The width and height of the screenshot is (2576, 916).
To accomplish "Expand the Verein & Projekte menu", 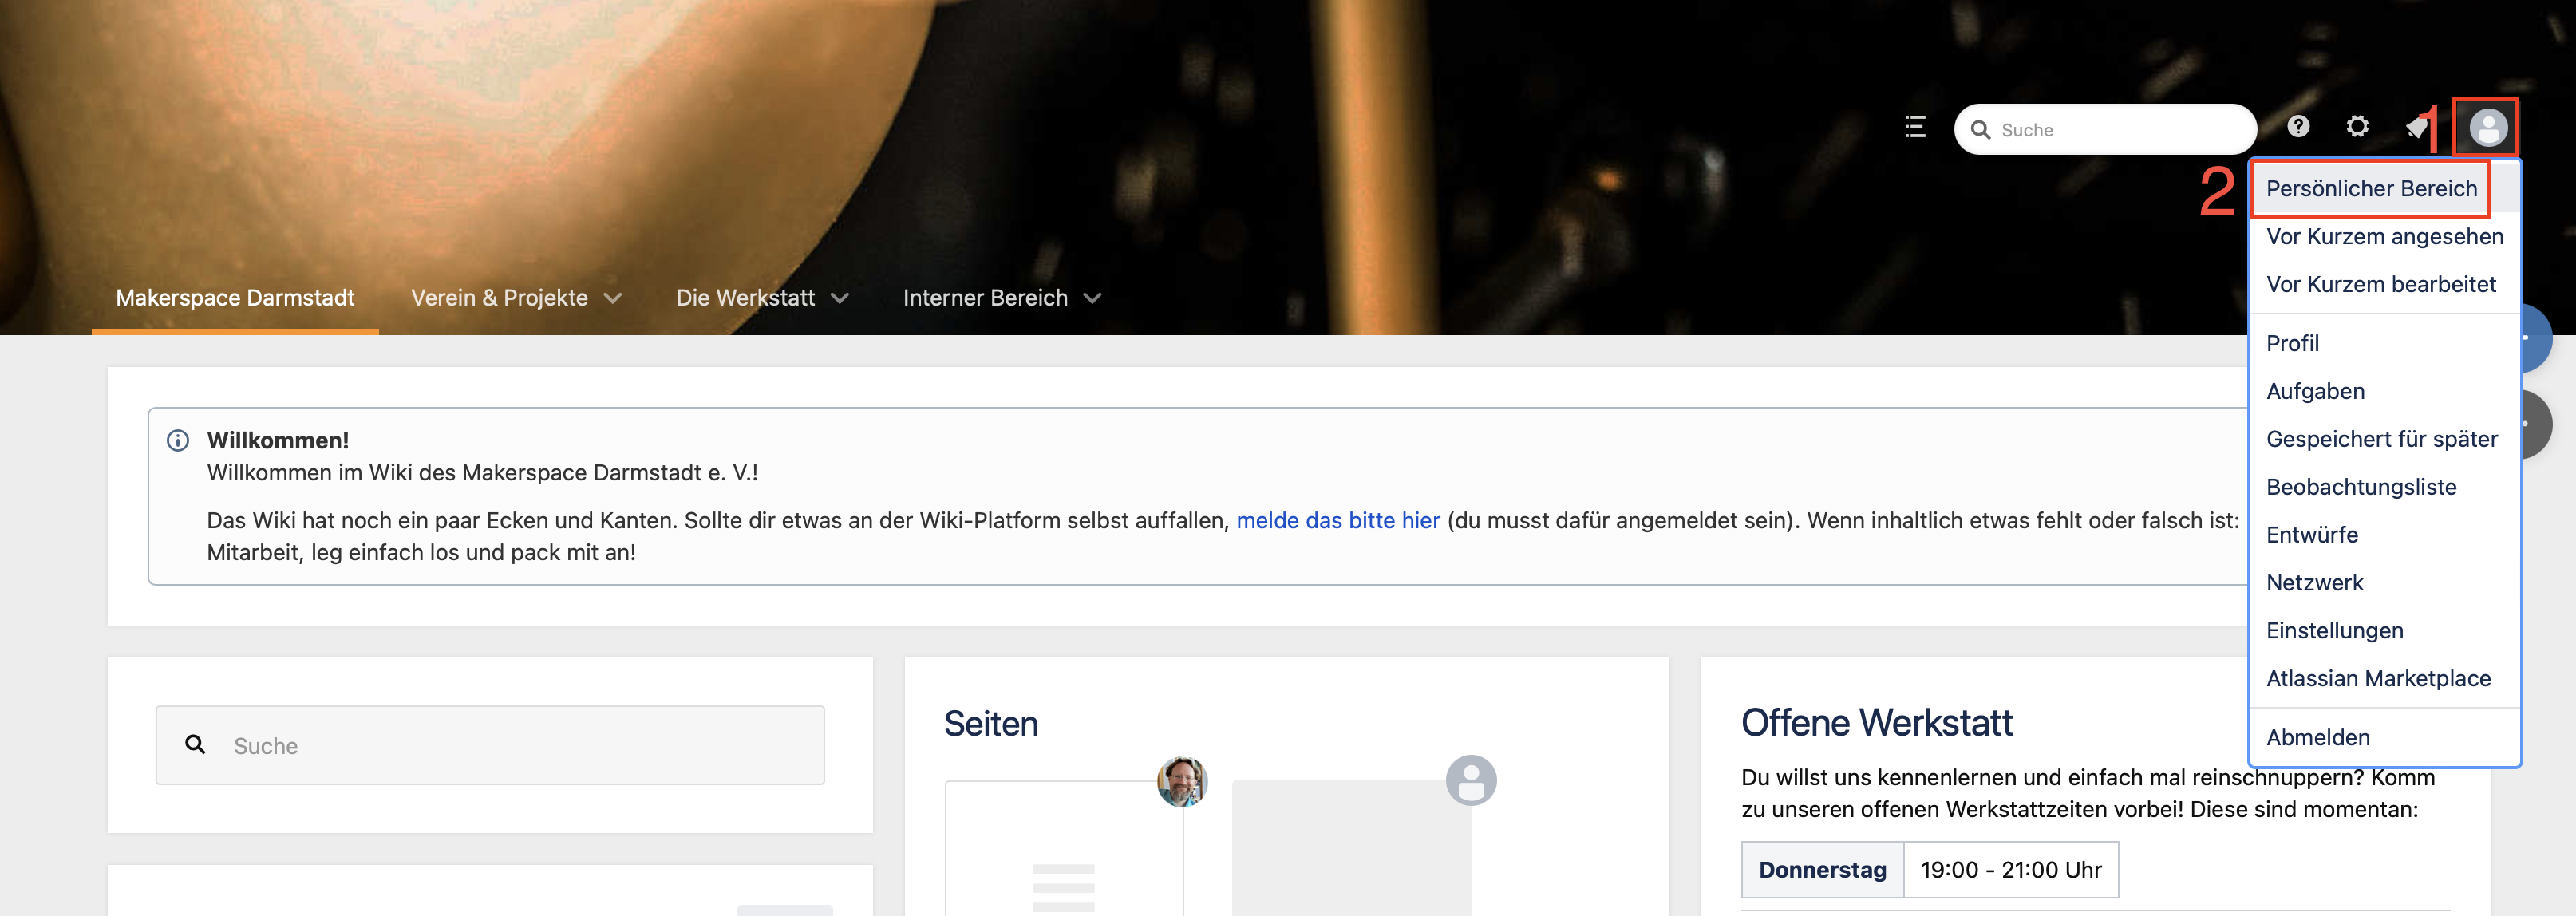I will click(516, 298).
